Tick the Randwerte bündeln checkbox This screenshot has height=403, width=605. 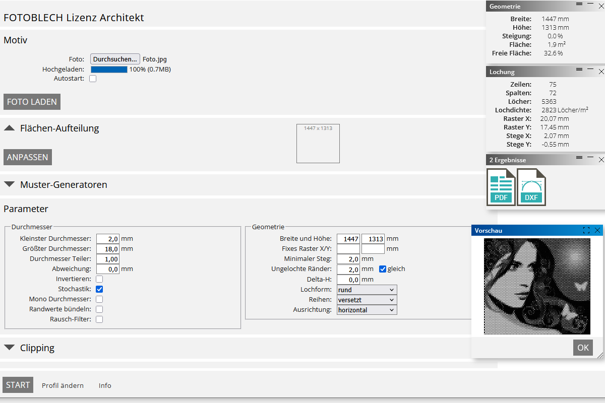click(99, 309)
